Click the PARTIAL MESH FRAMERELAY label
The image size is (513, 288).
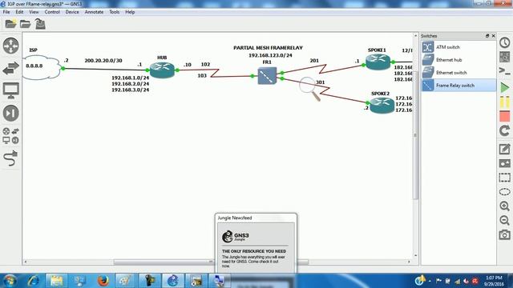268,48
